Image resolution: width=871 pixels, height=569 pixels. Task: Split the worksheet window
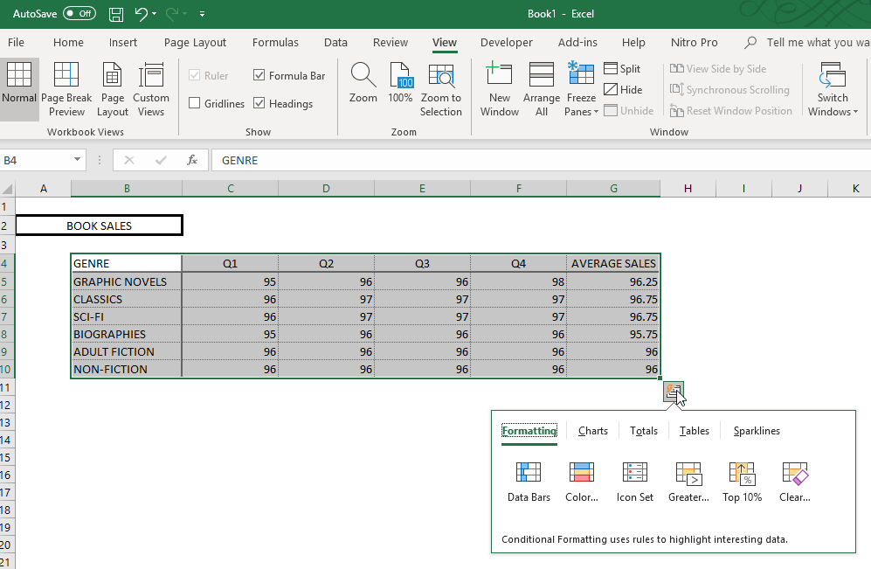pyautogui.click(x=622, y=69)
